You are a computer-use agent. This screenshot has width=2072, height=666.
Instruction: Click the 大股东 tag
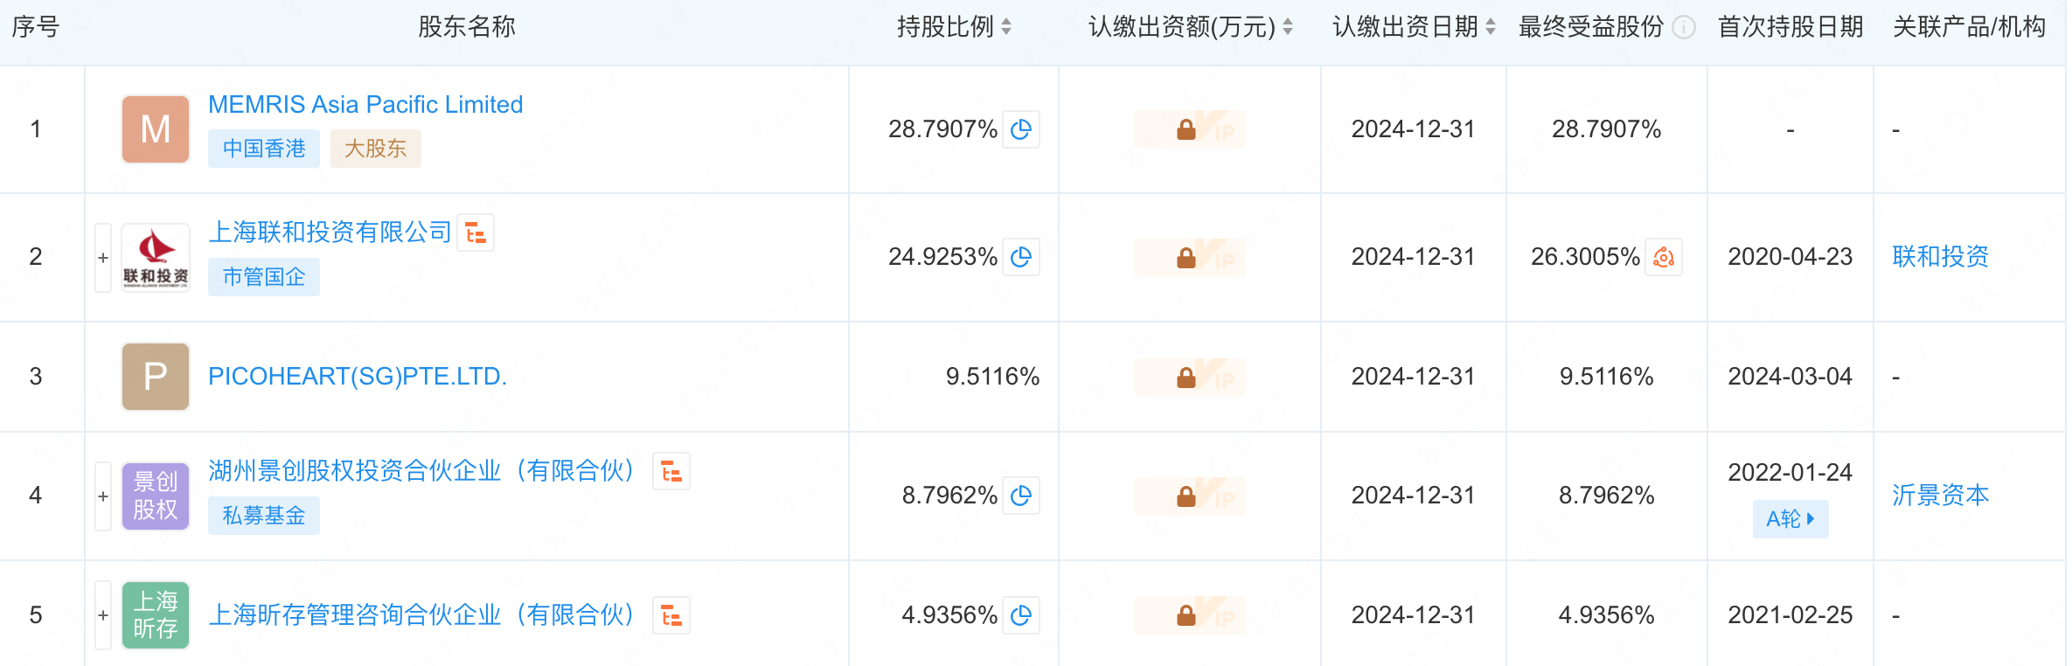[x=376, y=149]
